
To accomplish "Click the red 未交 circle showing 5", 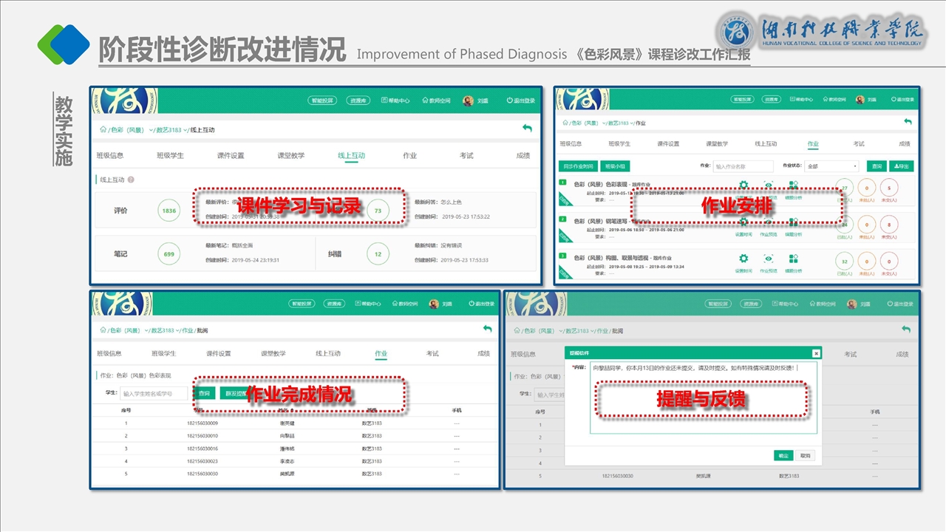I will [889, 188].
